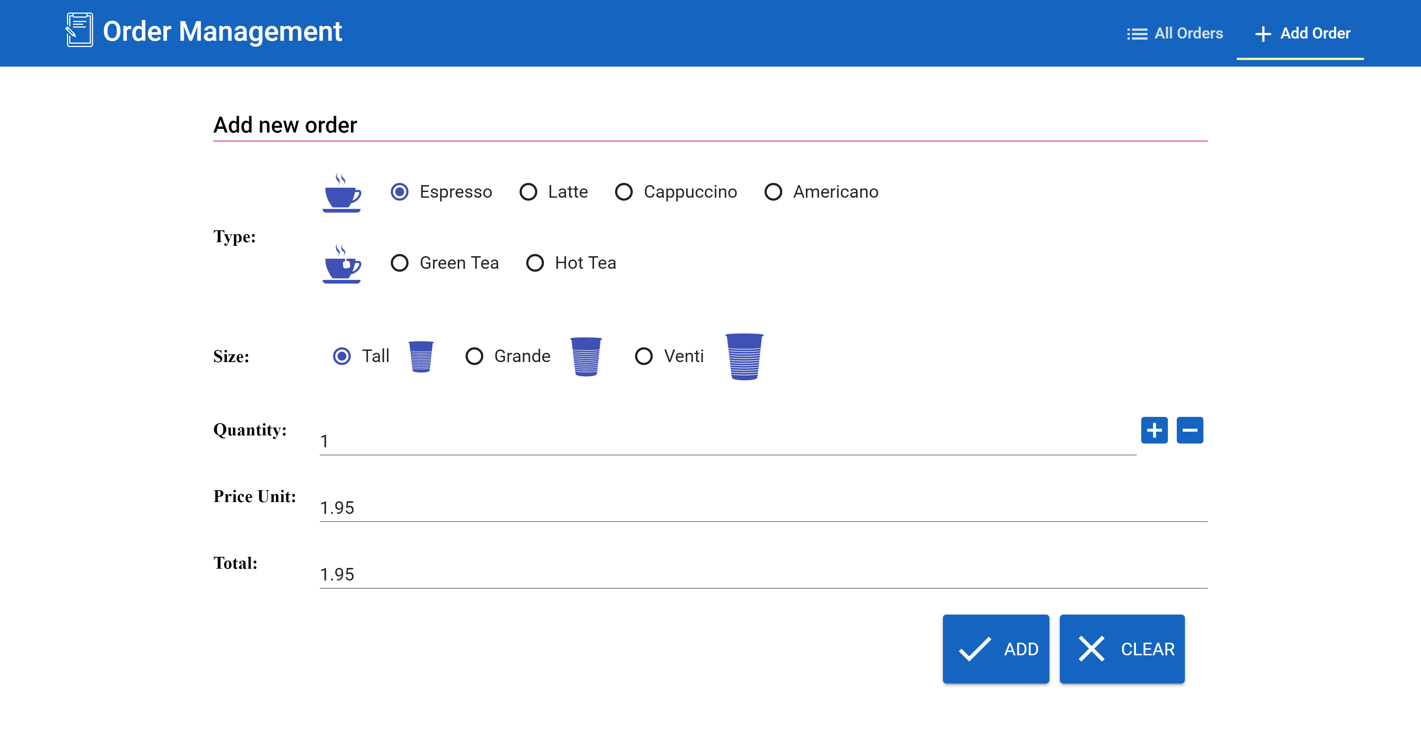The width and height of the screenshot is (1421, 736).
Task: Select the Americano option
Action: point(773,192)
